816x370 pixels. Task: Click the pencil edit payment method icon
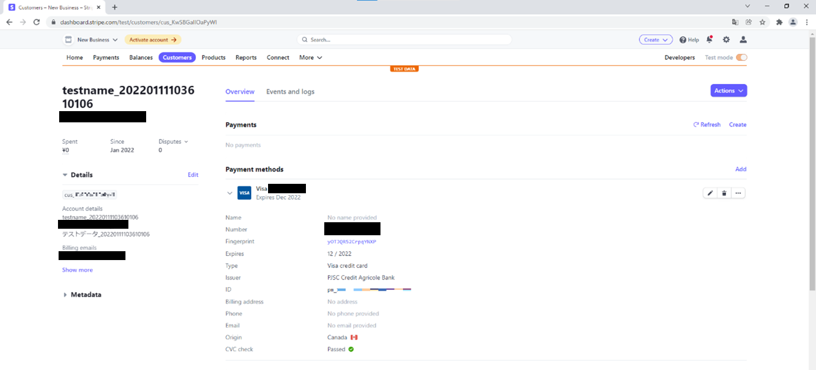[x=709, y=193]
